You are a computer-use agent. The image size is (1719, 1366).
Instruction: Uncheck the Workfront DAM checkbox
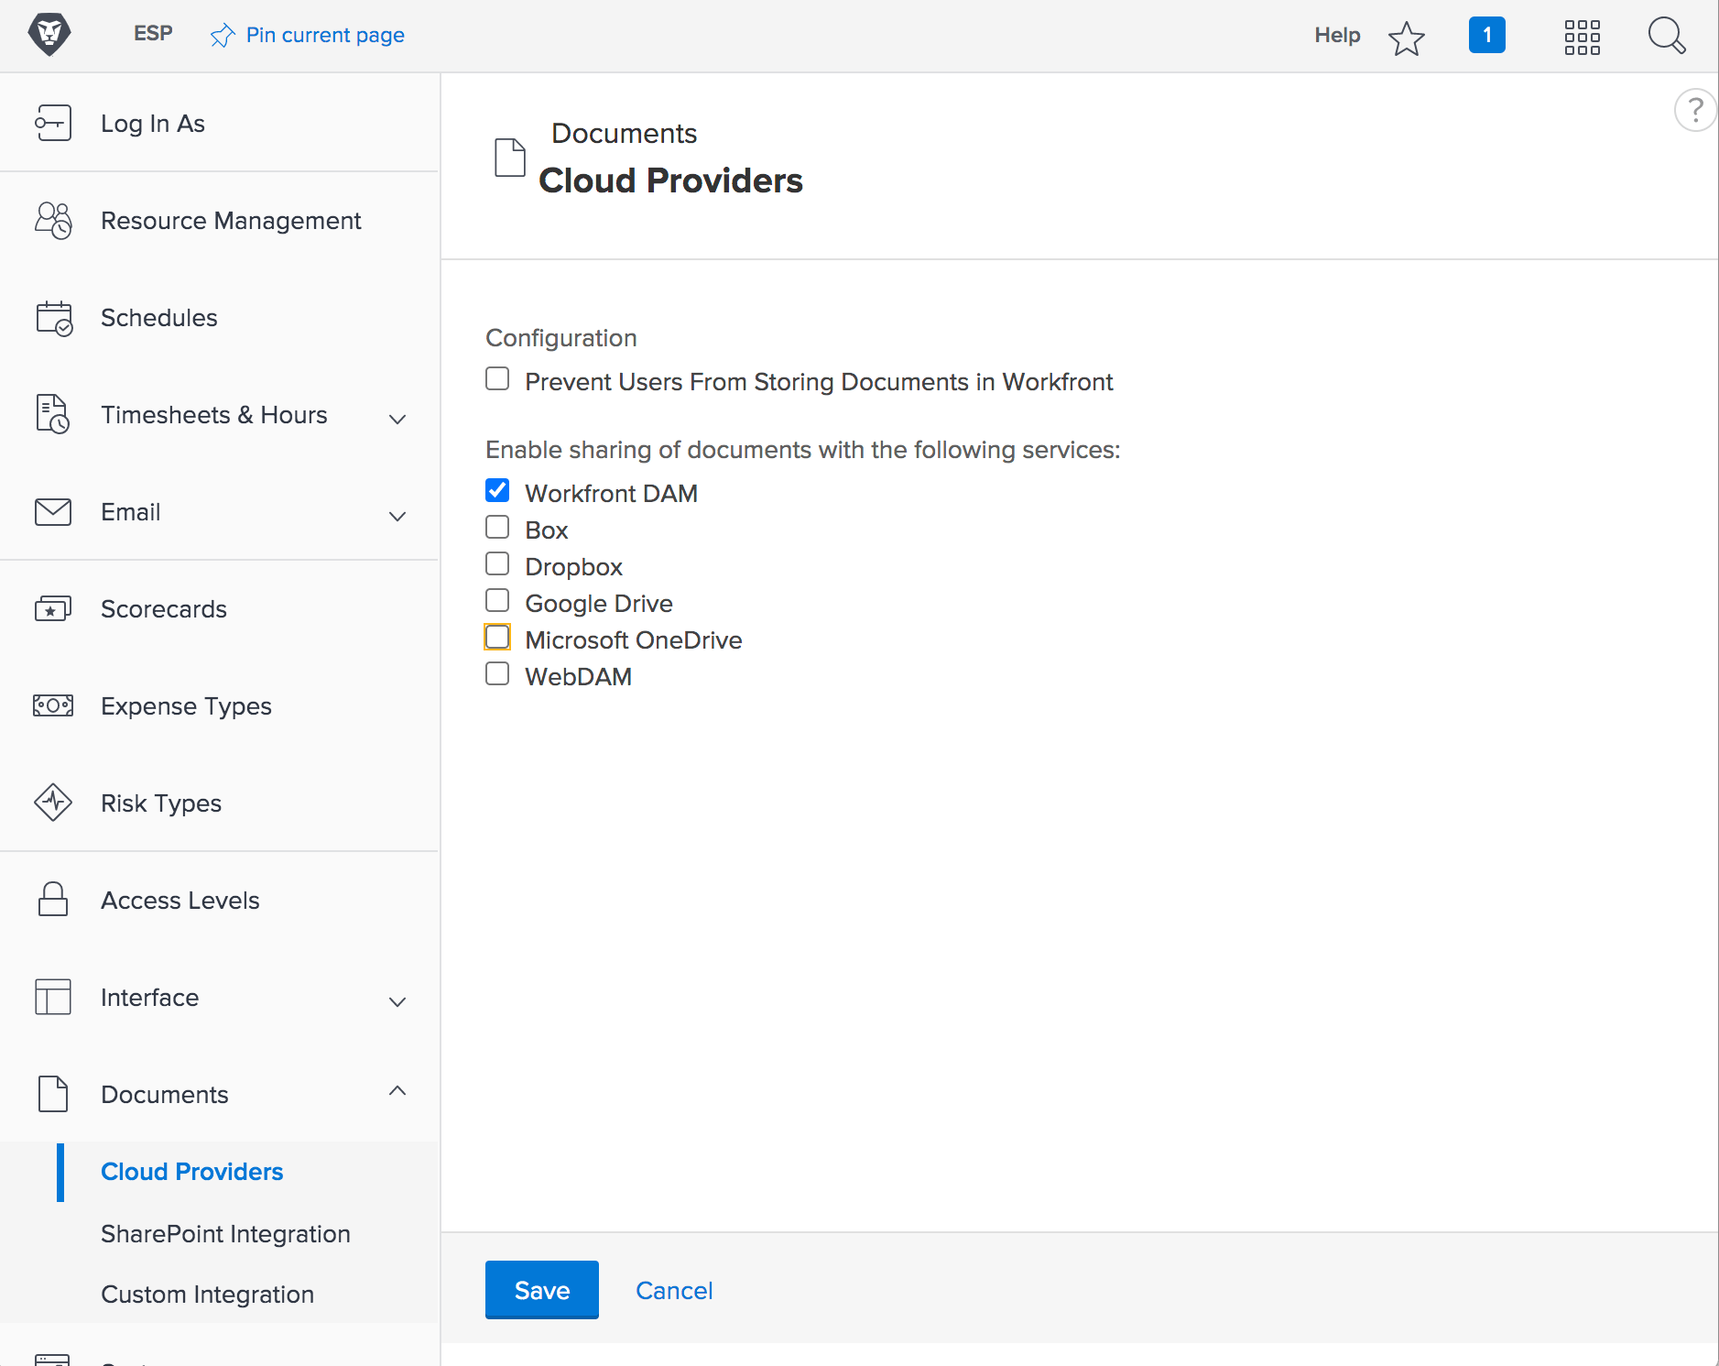point(497,491)
